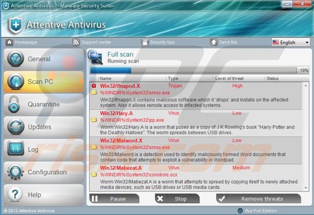Screen dimensions: 314x215
Task: Open the Configuration section
Action: point(43,172)
